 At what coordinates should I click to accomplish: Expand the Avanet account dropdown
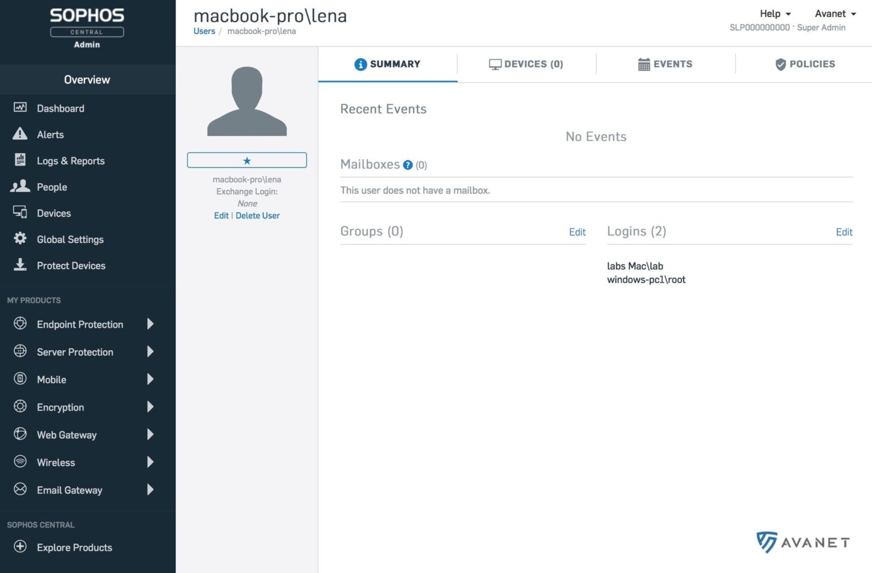835,14
